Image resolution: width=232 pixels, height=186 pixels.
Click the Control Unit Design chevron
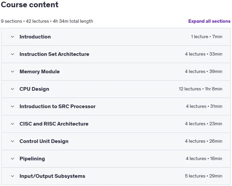[12, 141]
